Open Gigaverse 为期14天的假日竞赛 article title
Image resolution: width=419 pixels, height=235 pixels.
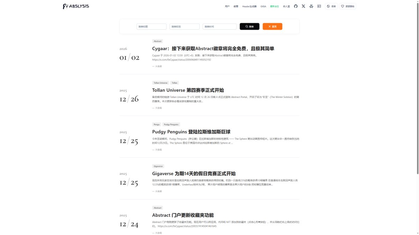pos(194,173)
